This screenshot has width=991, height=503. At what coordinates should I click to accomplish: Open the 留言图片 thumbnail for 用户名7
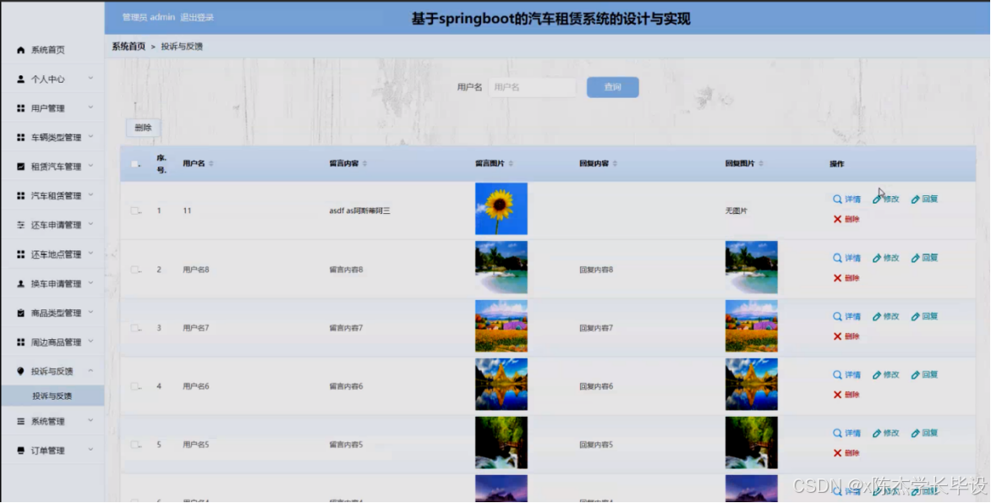coord(501,326)
